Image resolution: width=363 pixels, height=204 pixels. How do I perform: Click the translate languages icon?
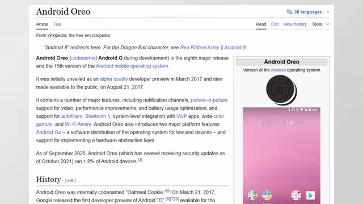click(x=289, y=12)
